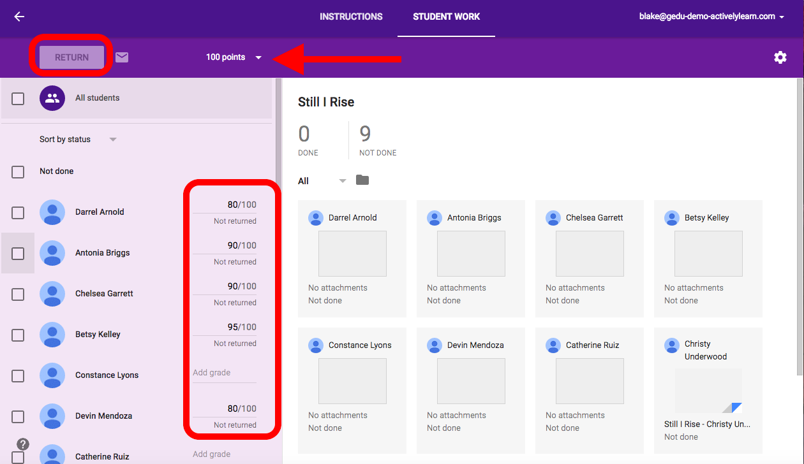Select Antonia Briggs's checkbox
This screenshot has height=464, width=804.
point(18,254)
